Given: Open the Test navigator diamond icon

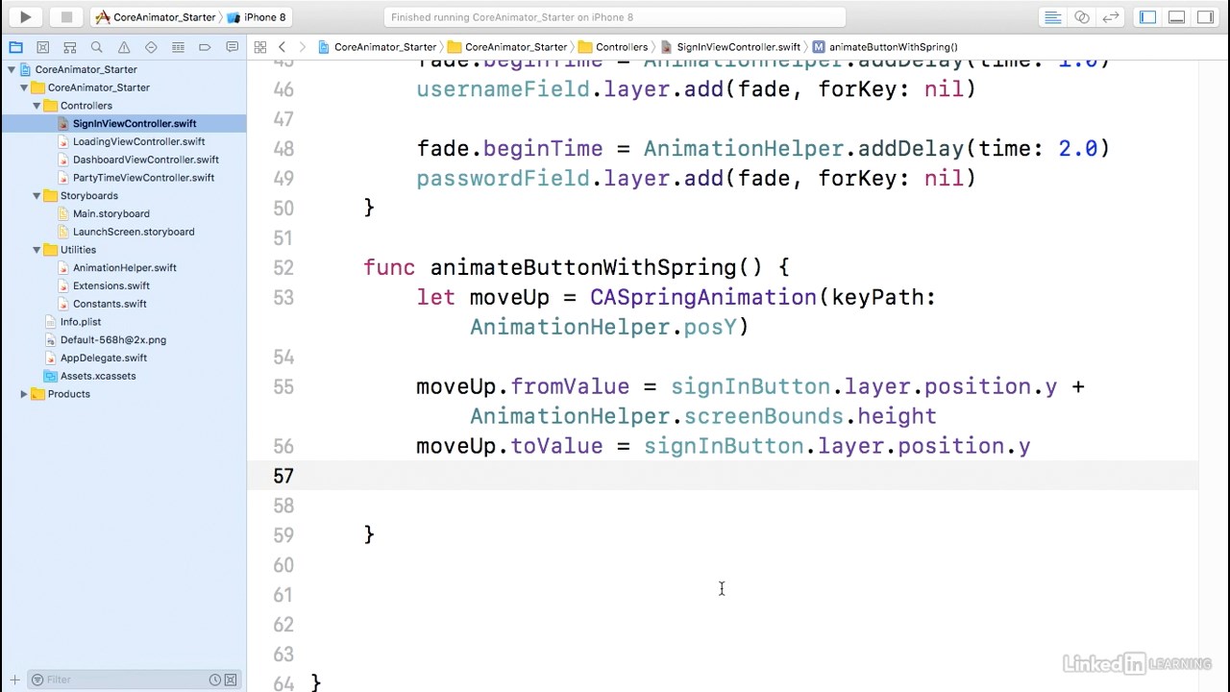Looking at the screenshot, I should [151, 47].
